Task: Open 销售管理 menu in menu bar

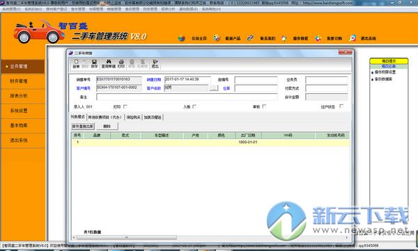Action: point(114,9)
